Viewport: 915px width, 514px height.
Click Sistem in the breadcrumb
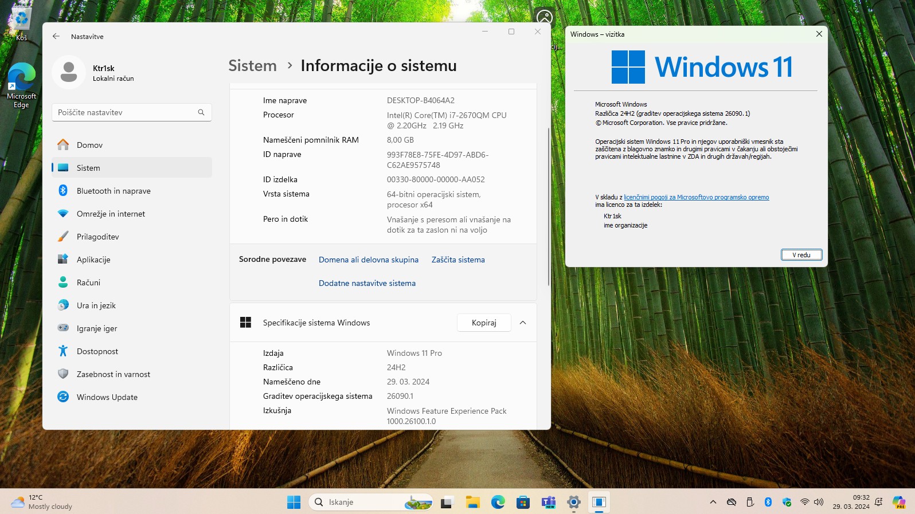(x=252, y=66)
